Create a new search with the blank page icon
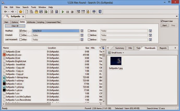Image resolution: width=180 pixels, height=111 pixels. coord(27,12)
